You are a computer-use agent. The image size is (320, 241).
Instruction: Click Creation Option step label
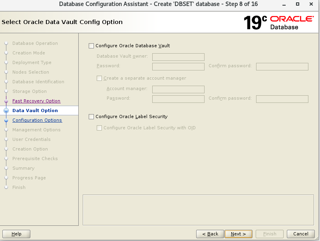30,149
